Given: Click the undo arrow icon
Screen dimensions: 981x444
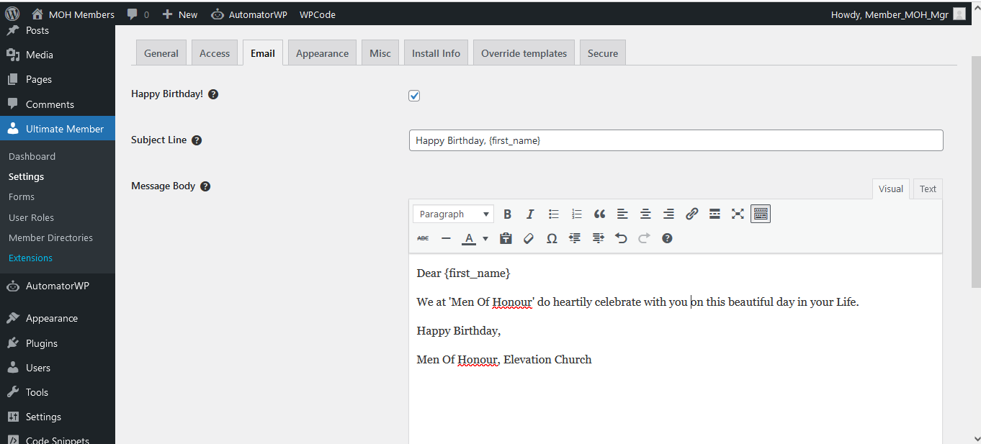Looking at the screenshot, I should pyautogui.click(x=621, y=238).
